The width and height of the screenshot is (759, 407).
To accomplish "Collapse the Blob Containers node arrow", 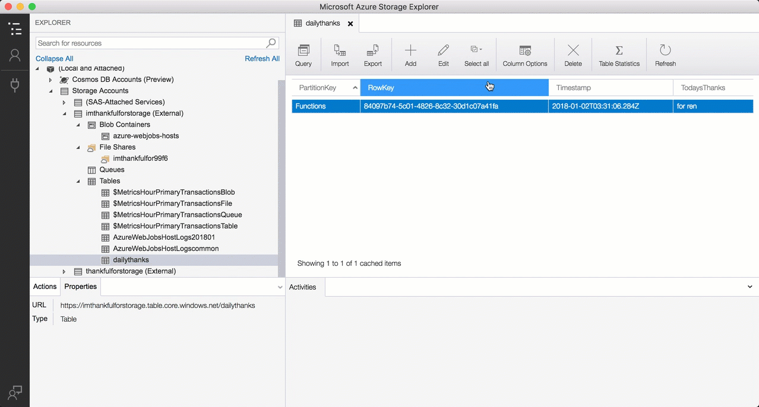I will point(78,125).
